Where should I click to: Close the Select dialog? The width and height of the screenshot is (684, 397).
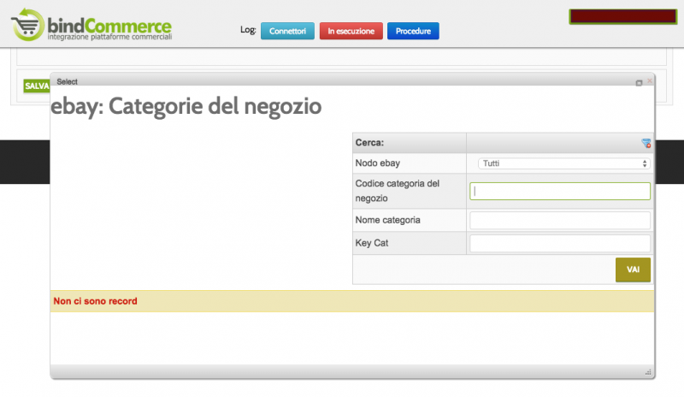(x=650, y=82)
